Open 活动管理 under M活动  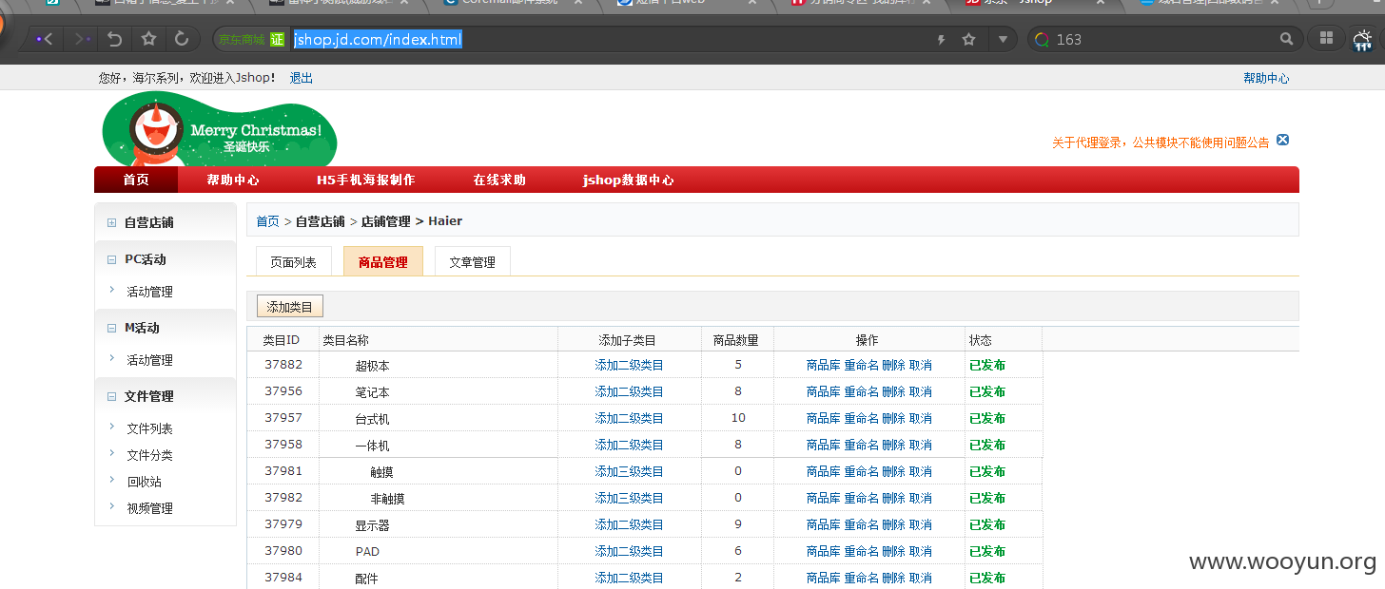pos(149,360)
